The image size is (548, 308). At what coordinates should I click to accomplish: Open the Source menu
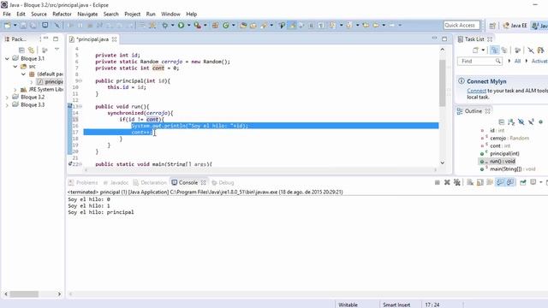click(x=39, y=14)
